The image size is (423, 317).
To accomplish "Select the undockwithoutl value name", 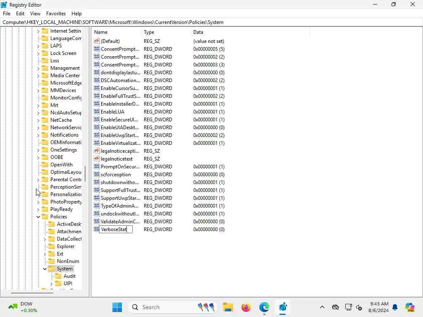I will [x=120, y=213].
